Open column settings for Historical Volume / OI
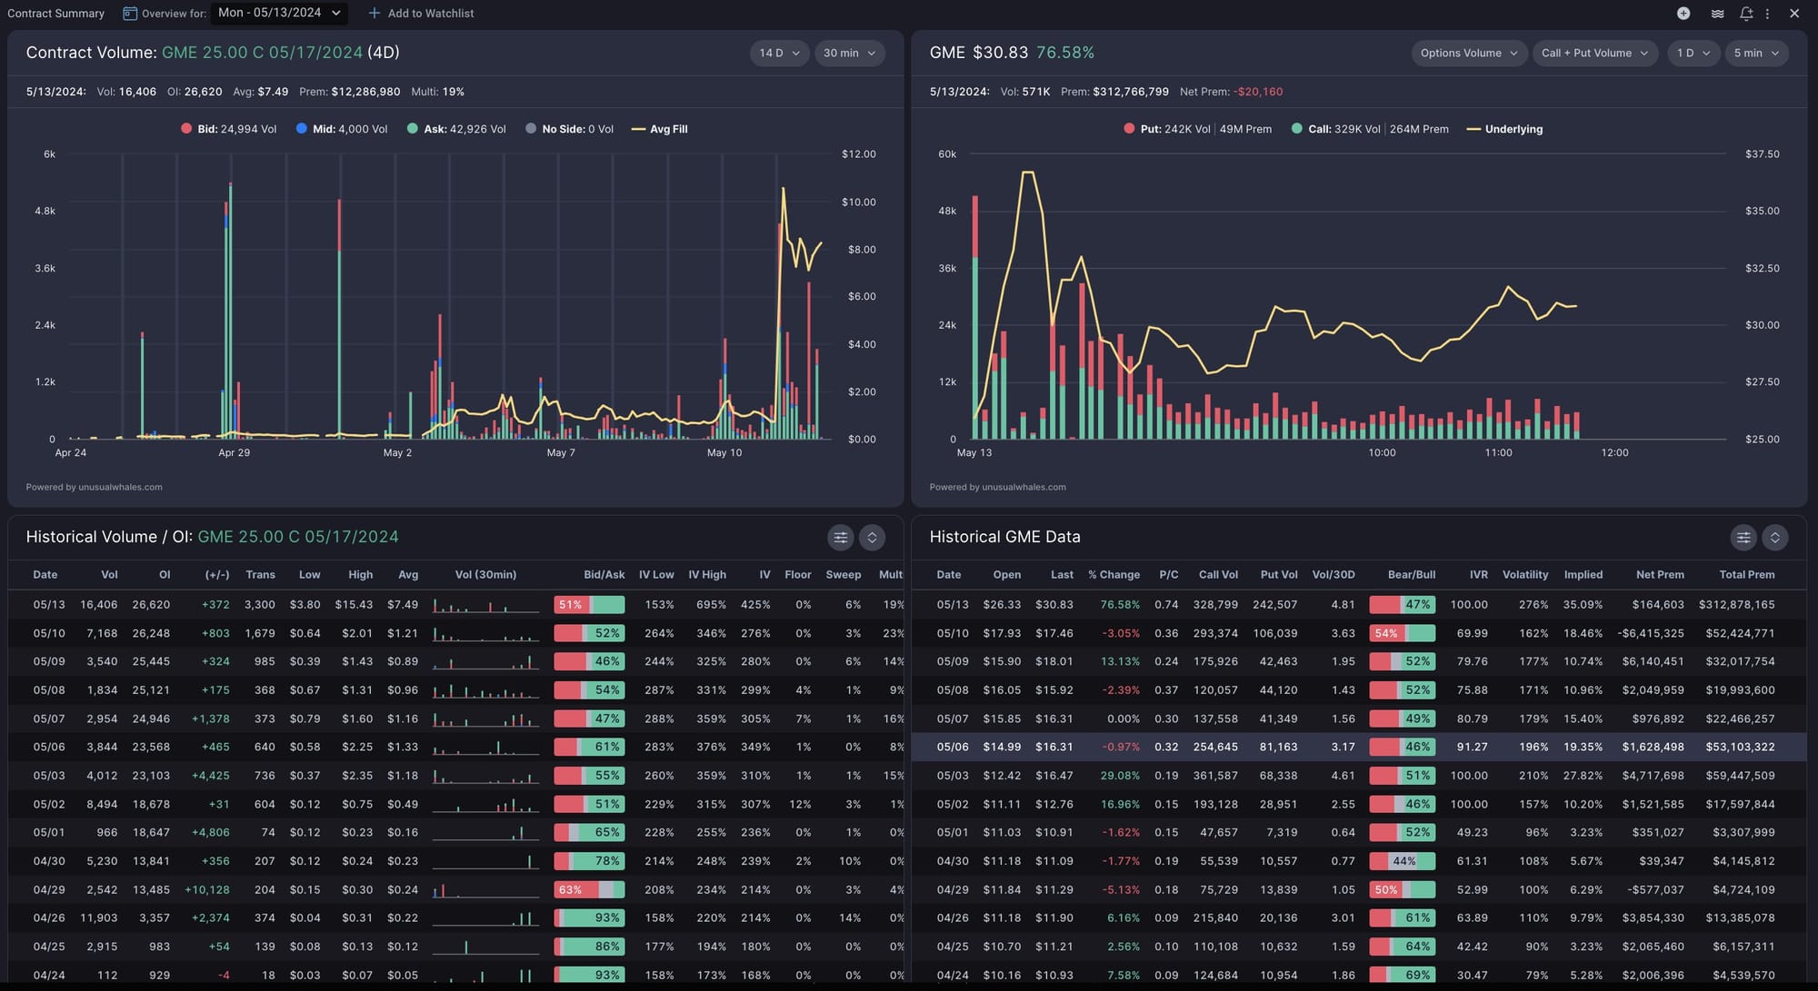 click(840, 537)
